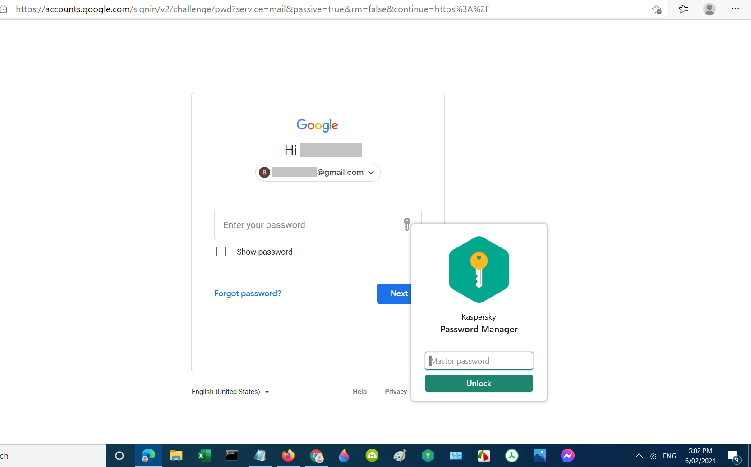Open the Privacy link
751x467 pixels.
pyautogui.click(x=396, y=392)
